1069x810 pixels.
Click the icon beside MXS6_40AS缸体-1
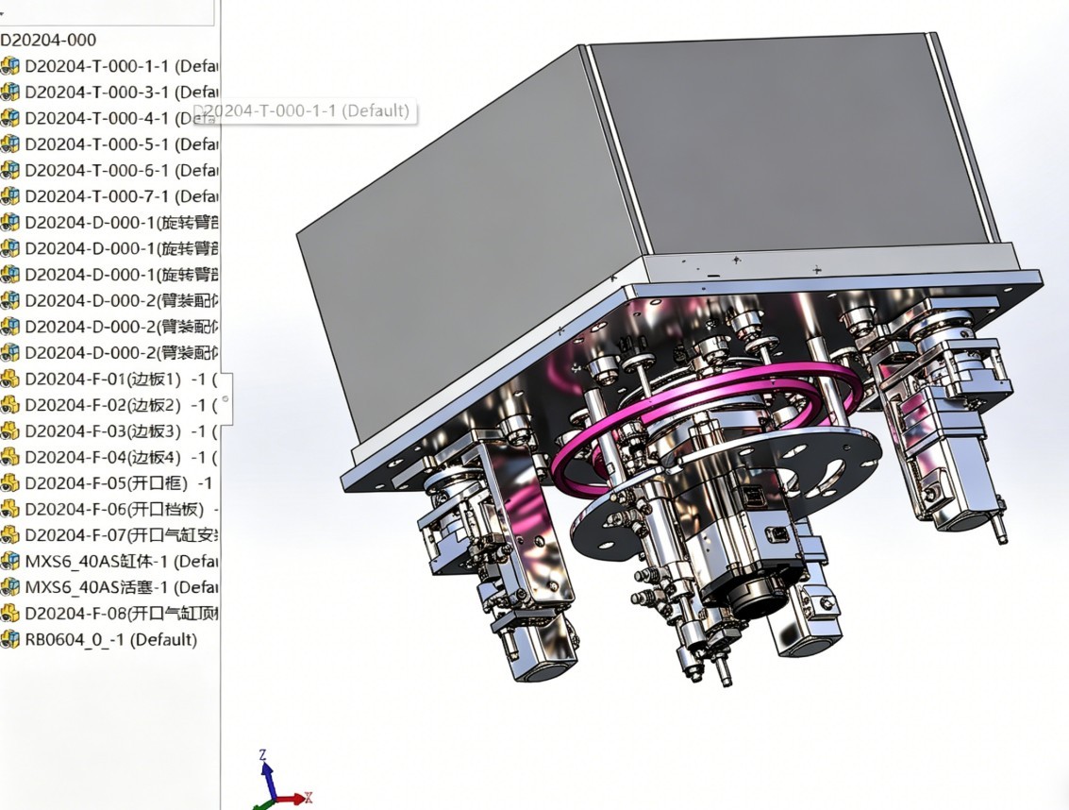pos(9,561)
